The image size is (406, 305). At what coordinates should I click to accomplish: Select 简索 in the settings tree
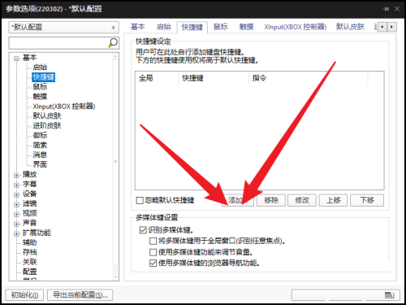40,145
